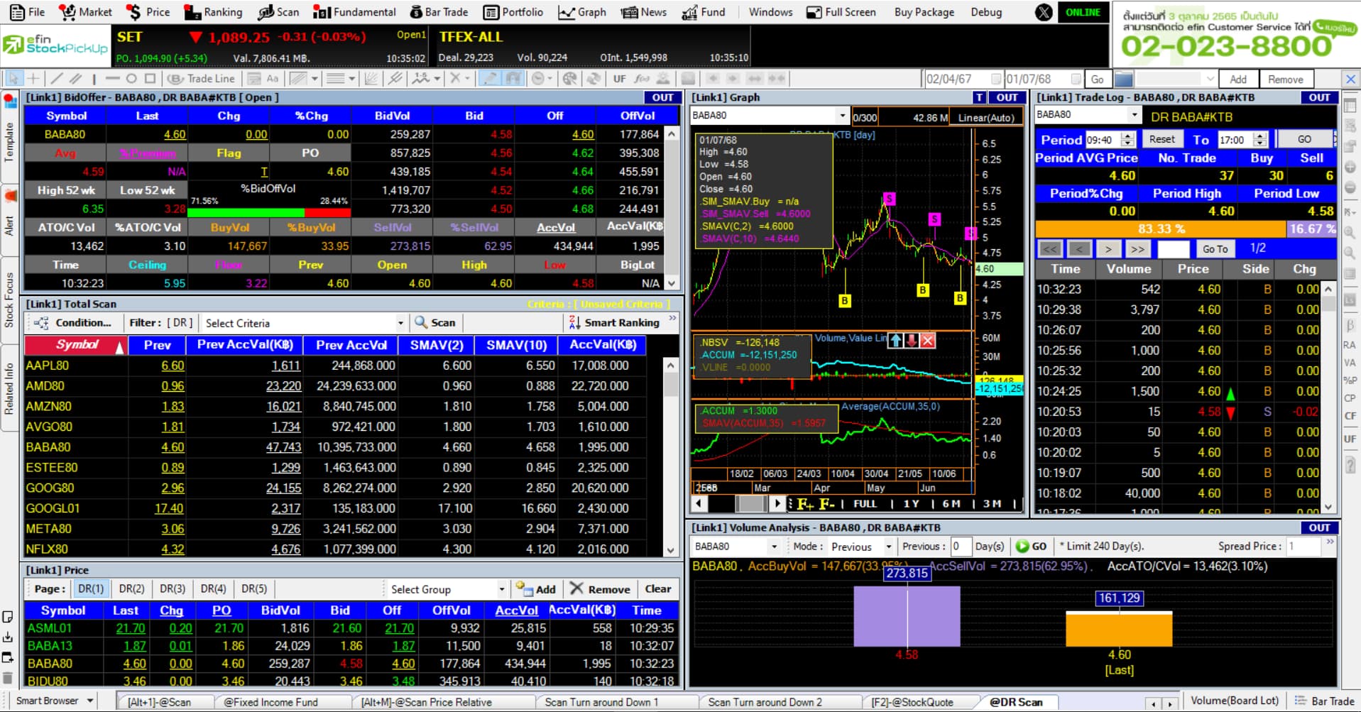
Task: Open the Ranking menu
Action: coord(213,12)
